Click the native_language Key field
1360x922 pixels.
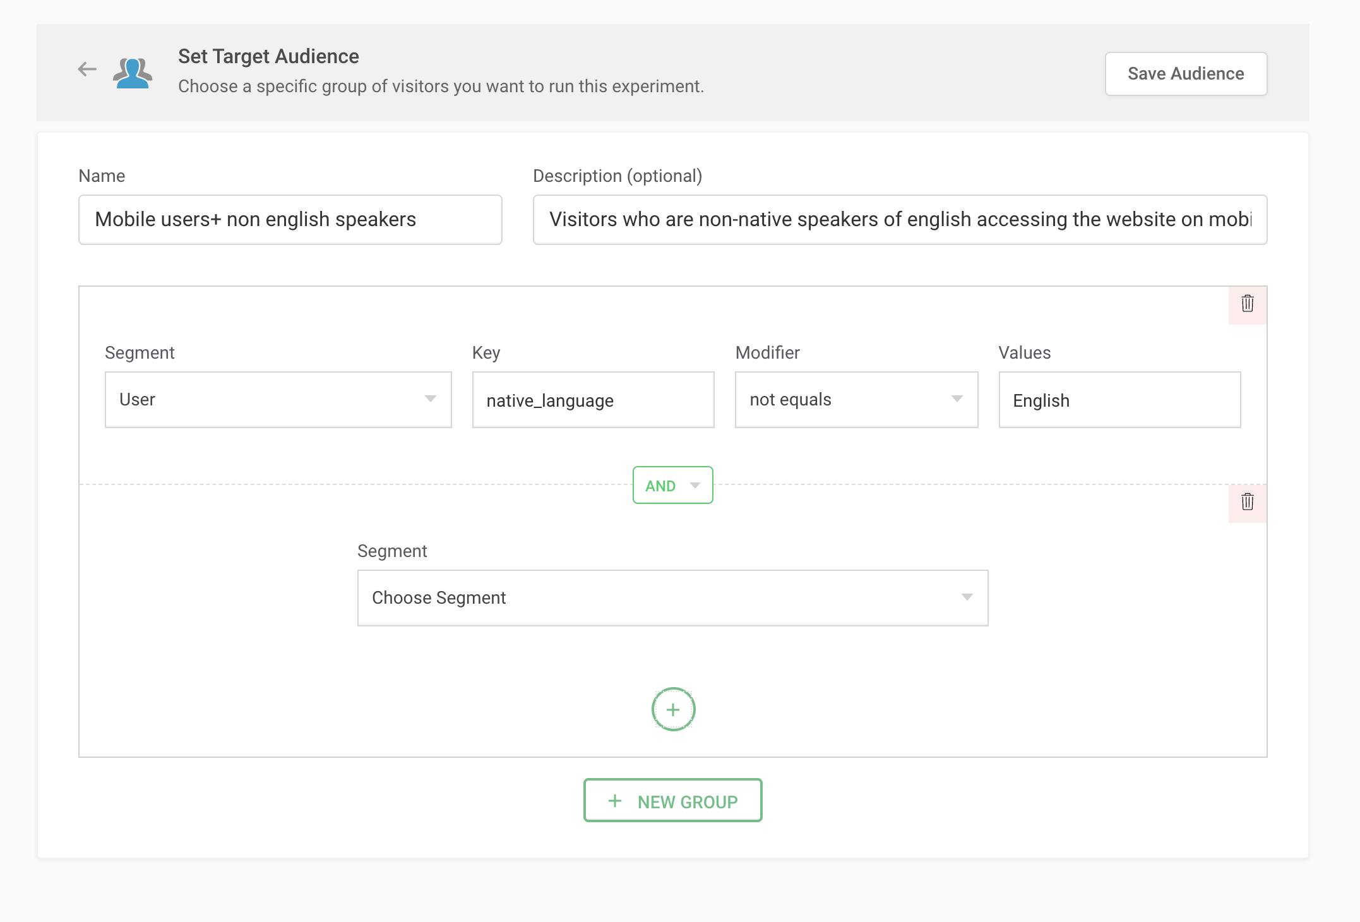click(x=593, y=400)
